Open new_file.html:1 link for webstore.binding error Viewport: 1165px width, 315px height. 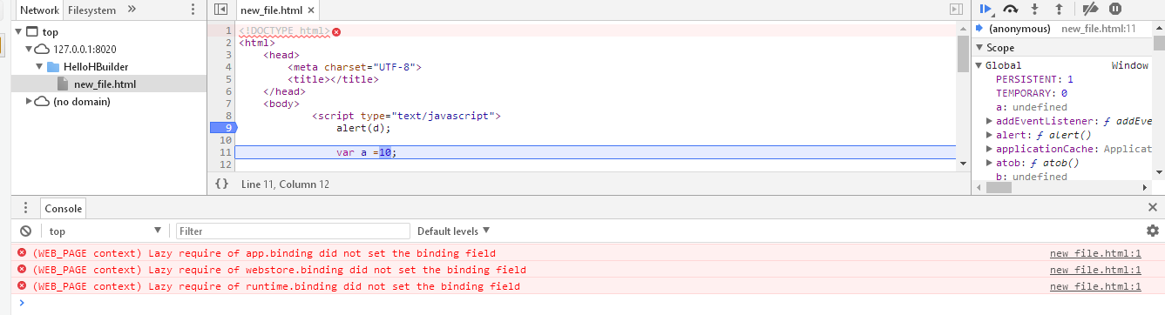click(x=1095, y=270)
